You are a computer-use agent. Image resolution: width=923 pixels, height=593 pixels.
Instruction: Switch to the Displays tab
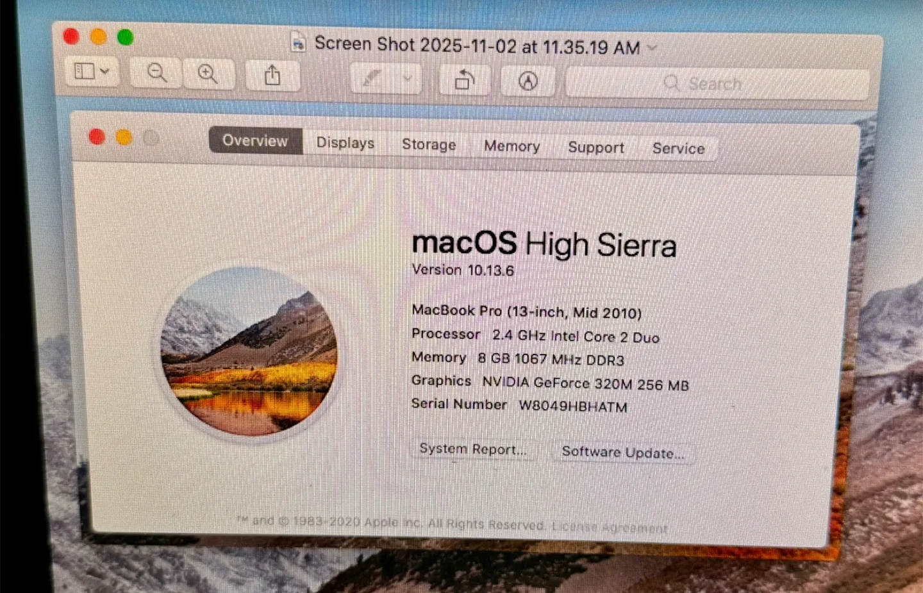345,143
